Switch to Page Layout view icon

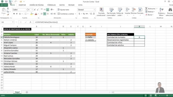pyautogui.click(x=151, y=95)
